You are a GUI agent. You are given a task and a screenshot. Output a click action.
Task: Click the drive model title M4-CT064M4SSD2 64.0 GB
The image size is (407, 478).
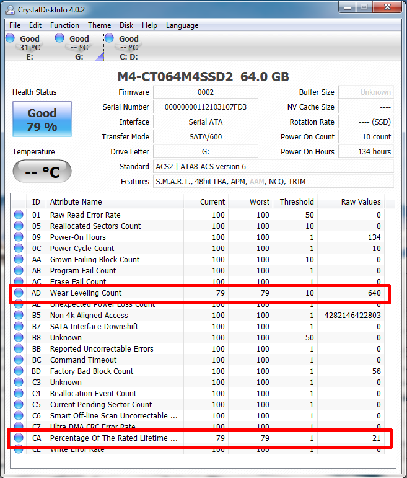pyautogui.click(x=203, y=76)
